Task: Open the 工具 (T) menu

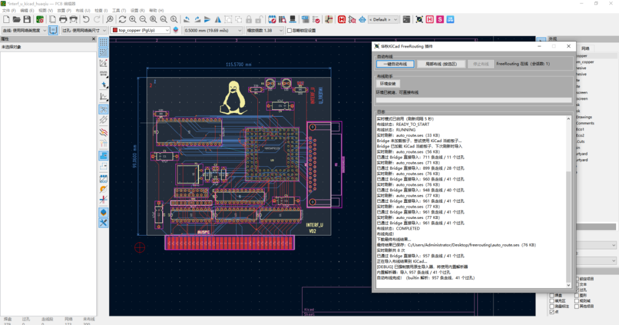Action: 119,11
